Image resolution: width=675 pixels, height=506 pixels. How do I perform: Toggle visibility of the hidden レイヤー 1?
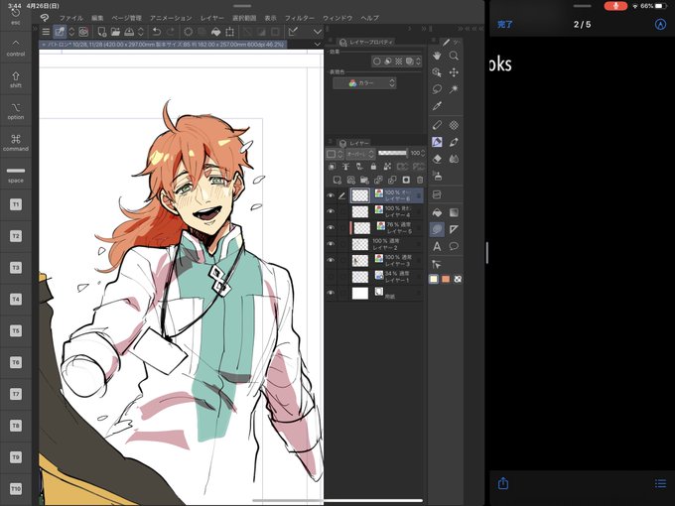(331, 277)
